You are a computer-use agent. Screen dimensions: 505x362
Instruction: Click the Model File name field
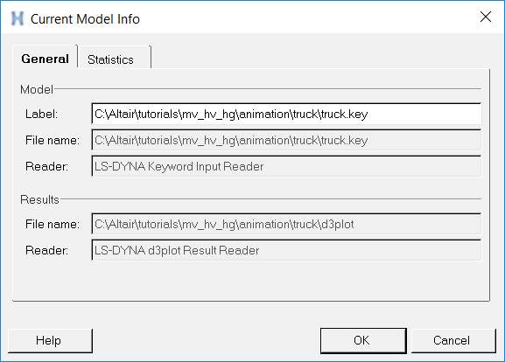[286, 140]
